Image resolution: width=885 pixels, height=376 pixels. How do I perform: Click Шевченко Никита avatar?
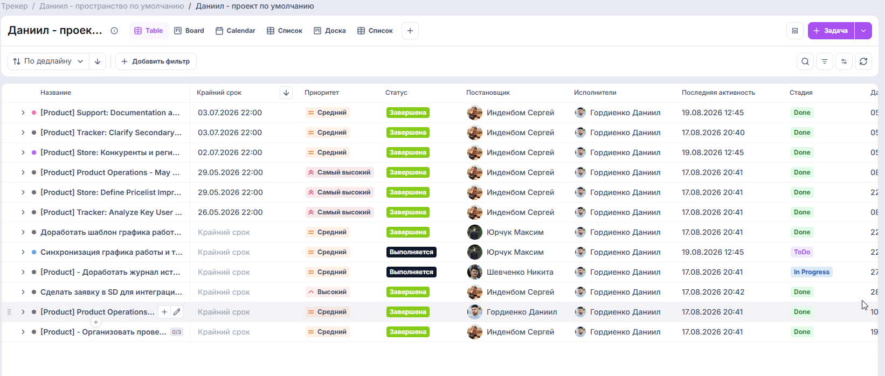pyautogui.click(x=475, y=272)
